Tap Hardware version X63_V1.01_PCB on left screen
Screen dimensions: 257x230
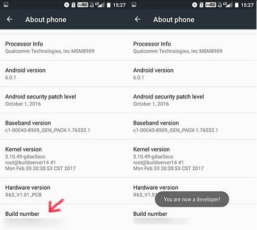click(x=64, y=191)
